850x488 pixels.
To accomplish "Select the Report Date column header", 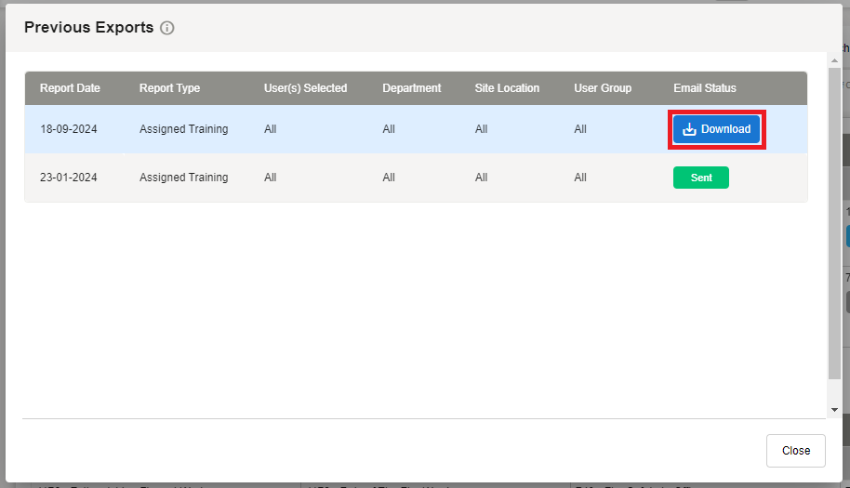I will (70, 88).
